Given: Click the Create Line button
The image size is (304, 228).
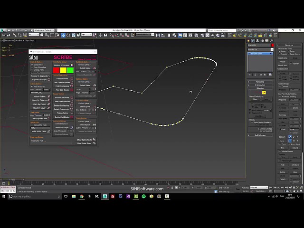Looking at the screenshot, I should click(x=283, y=58).
